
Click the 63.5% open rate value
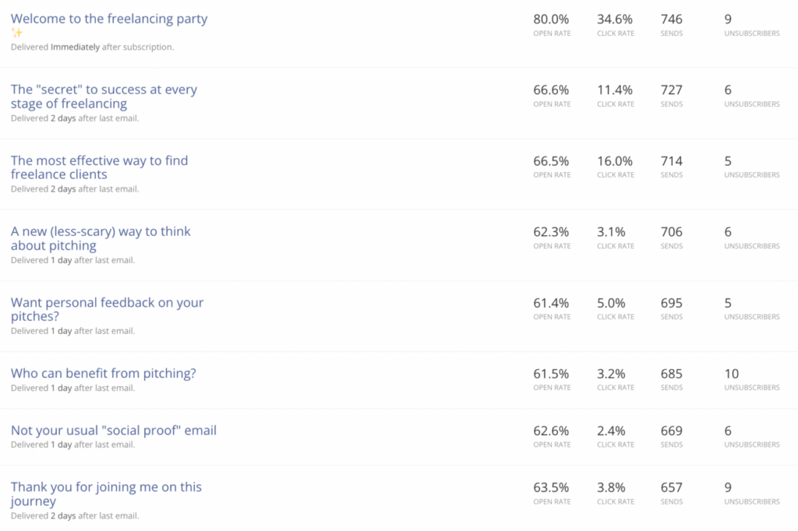pyautogui.click(x=551, y=488)
